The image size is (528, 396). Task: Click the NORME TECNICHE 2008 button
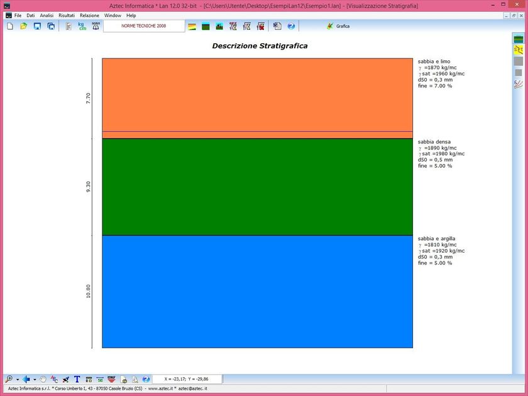coord(144,26)
